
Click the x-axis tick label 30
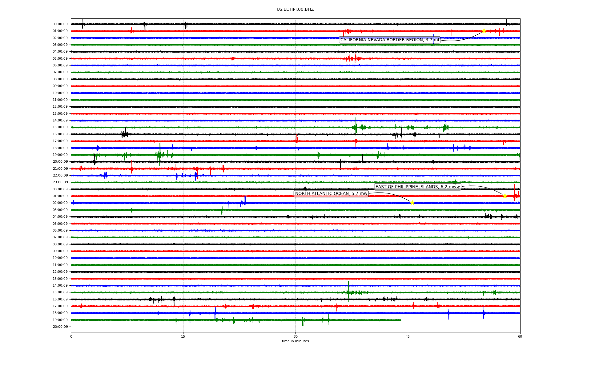[295, 336]
